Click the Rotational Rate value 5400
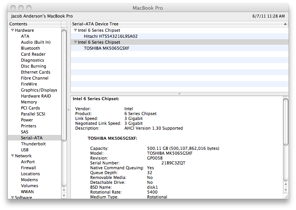This screenshot has width=296, height=210. tap(152, 192)
